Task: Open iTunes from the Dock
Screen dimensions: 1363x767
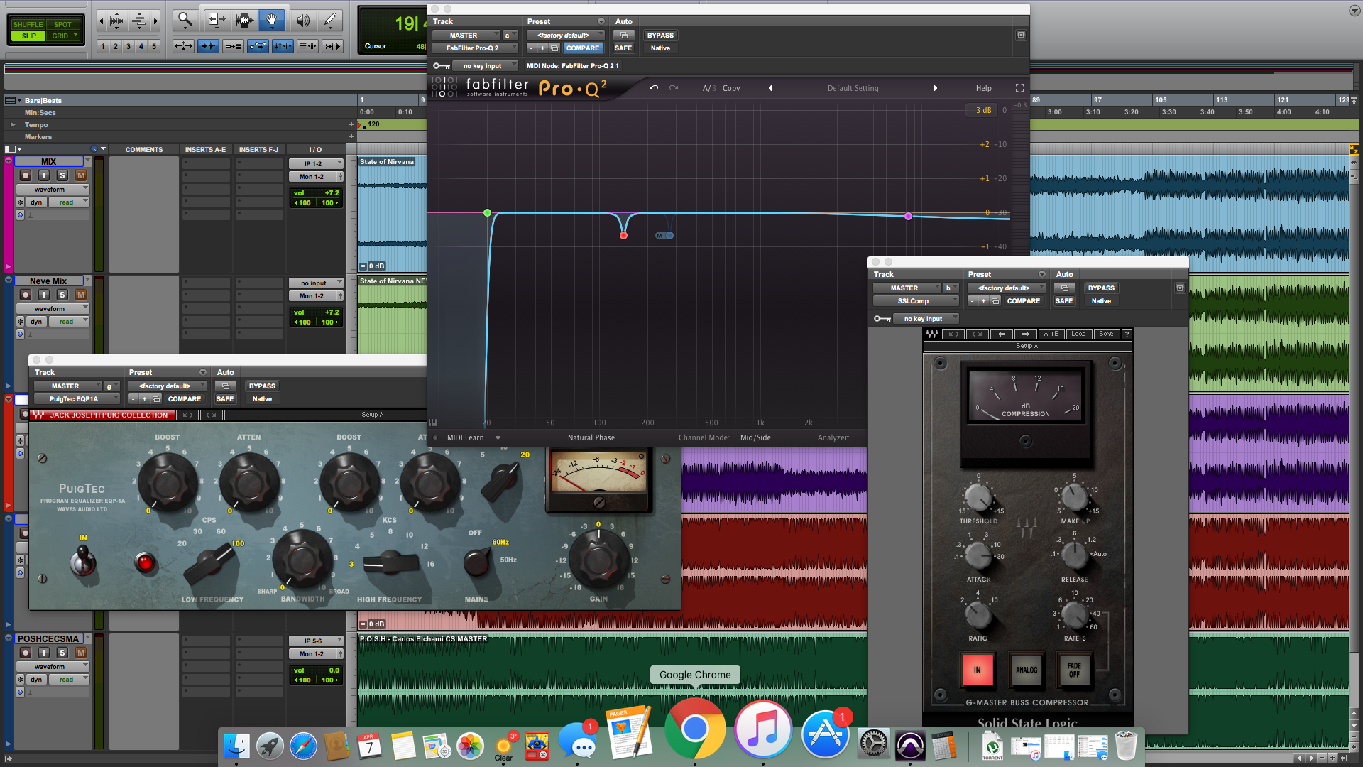Action: coord(762,731)
